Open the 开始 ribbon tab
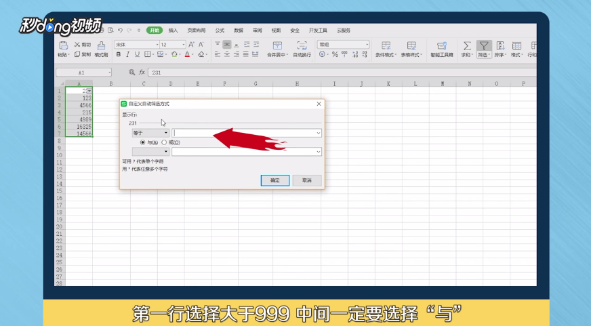The width and height of the screenshot is (591, 326). click(x=155, y=30)
